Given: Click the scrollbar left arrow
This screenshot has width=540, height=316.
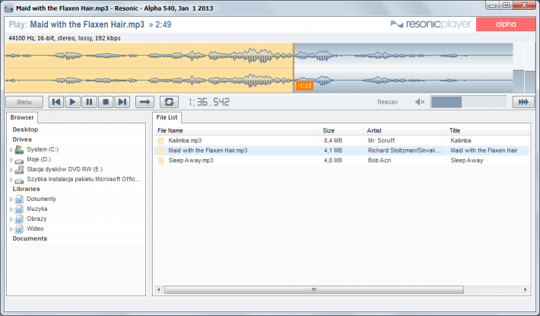Looking at the screenshot, I should tap(158, 290).
